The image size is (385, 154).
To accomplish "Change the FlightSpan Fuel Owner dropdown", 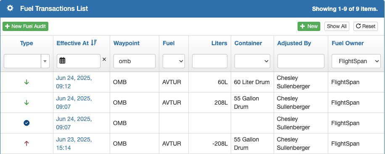I will point(356,61).
